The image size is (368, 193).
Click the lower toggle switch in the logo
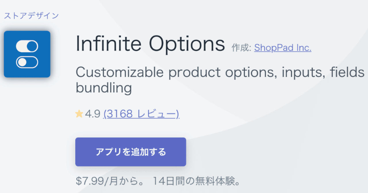click(x=27, y=62)
